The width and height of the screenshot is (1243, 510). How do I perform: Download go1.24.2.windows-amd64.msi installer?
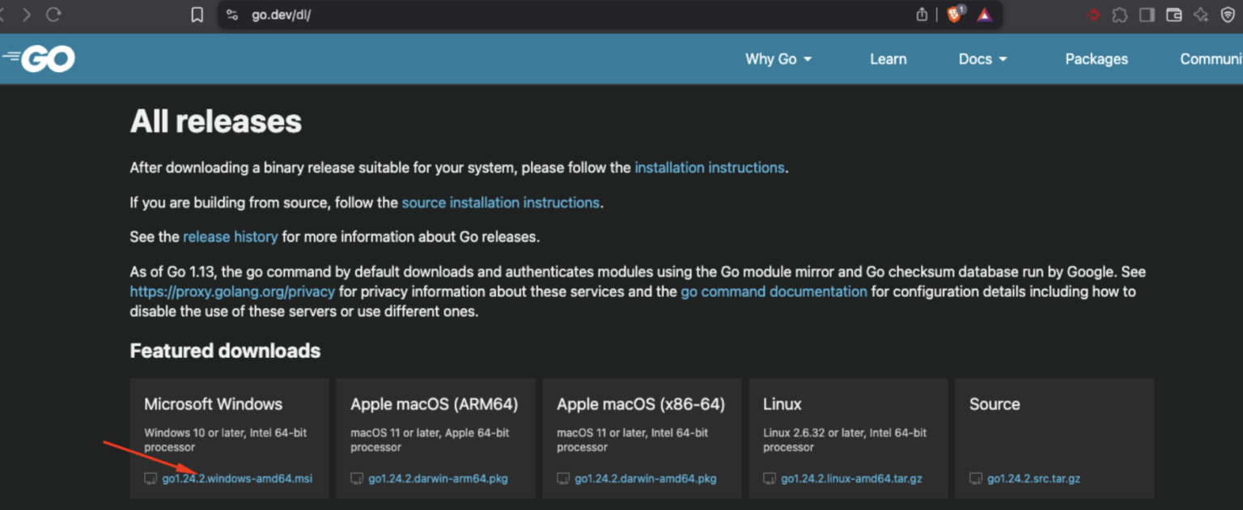click(236, 478)
